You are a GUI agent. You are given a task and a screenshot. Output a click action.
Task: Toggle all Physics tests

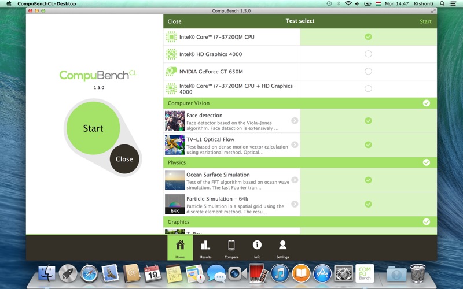click(427, 162)
